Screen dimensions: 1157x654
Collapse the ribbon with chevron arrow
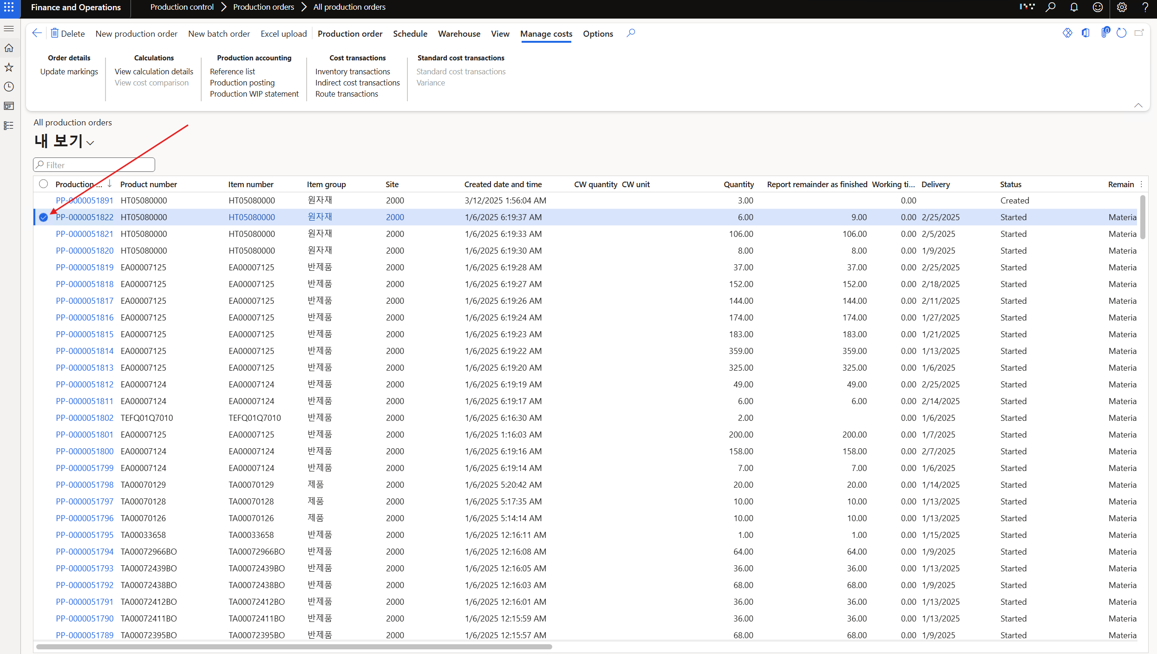pos(1138,105)
